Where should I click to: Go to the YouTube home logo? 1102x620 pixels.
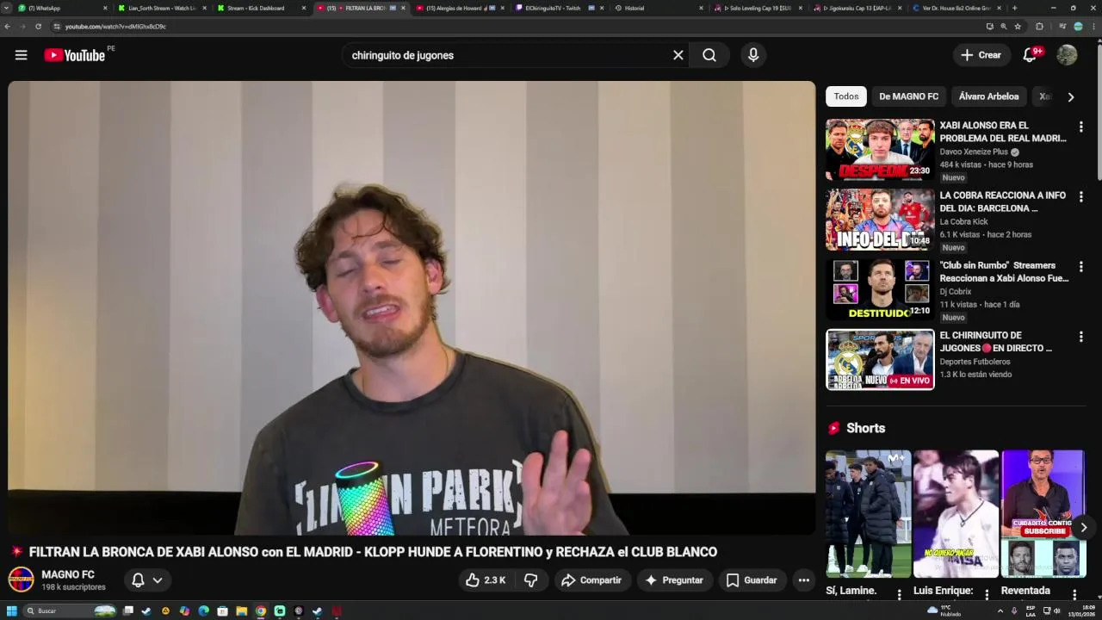tap(74, 55)
